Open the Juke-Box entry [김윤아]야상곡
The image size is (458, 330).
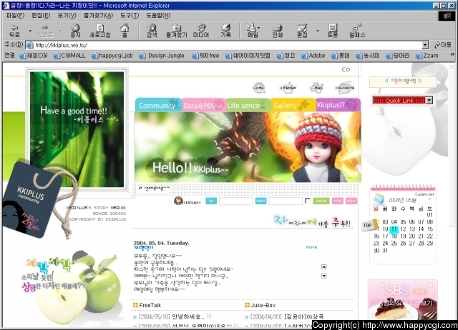303,317
